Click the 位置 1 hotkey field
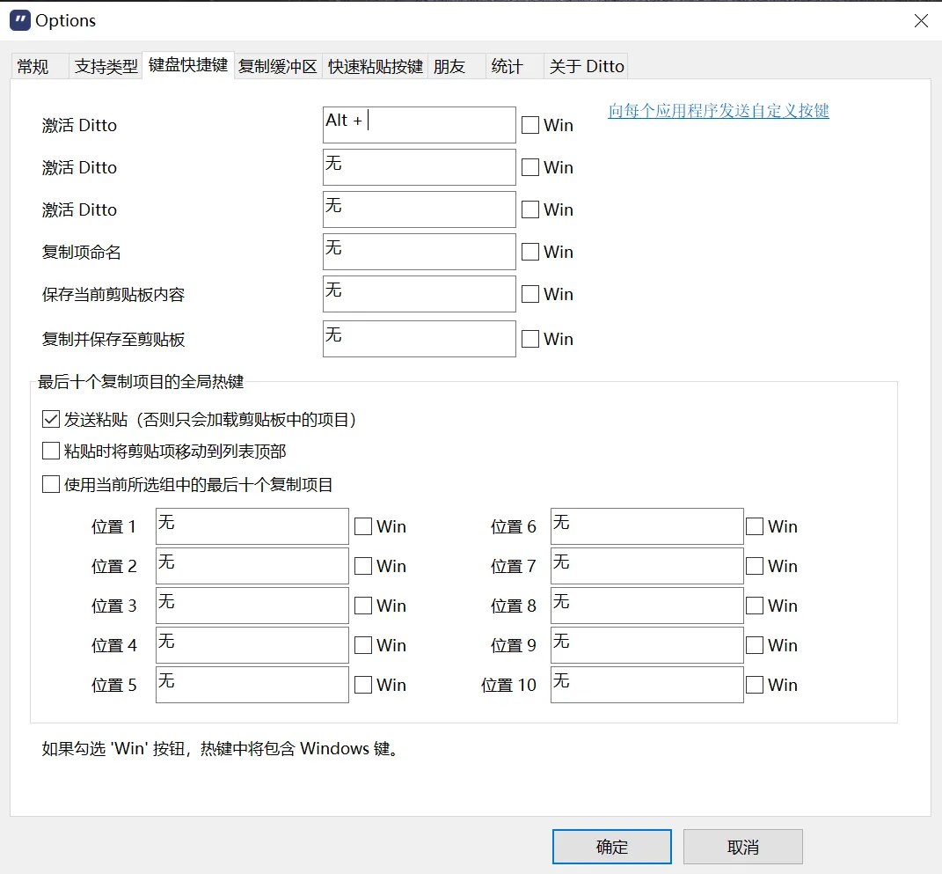The image size is (942, 874). [252, 526]
